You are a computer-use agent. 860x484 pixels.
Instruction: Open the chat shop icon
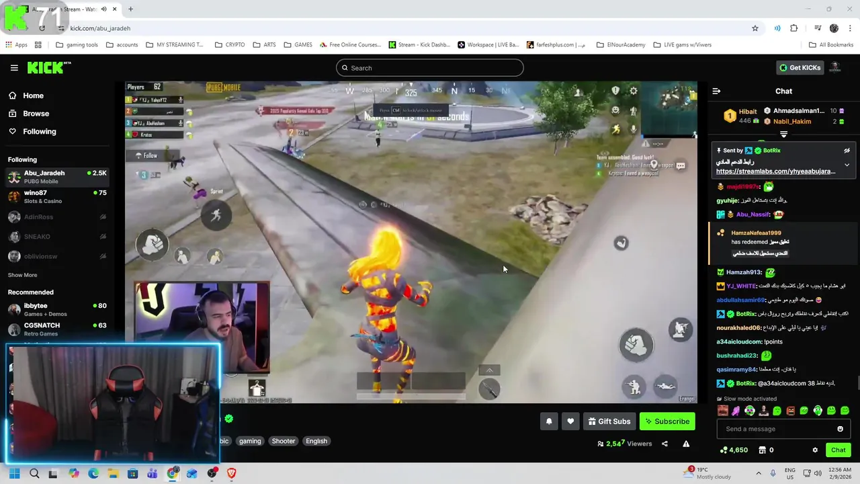(762, 450)
